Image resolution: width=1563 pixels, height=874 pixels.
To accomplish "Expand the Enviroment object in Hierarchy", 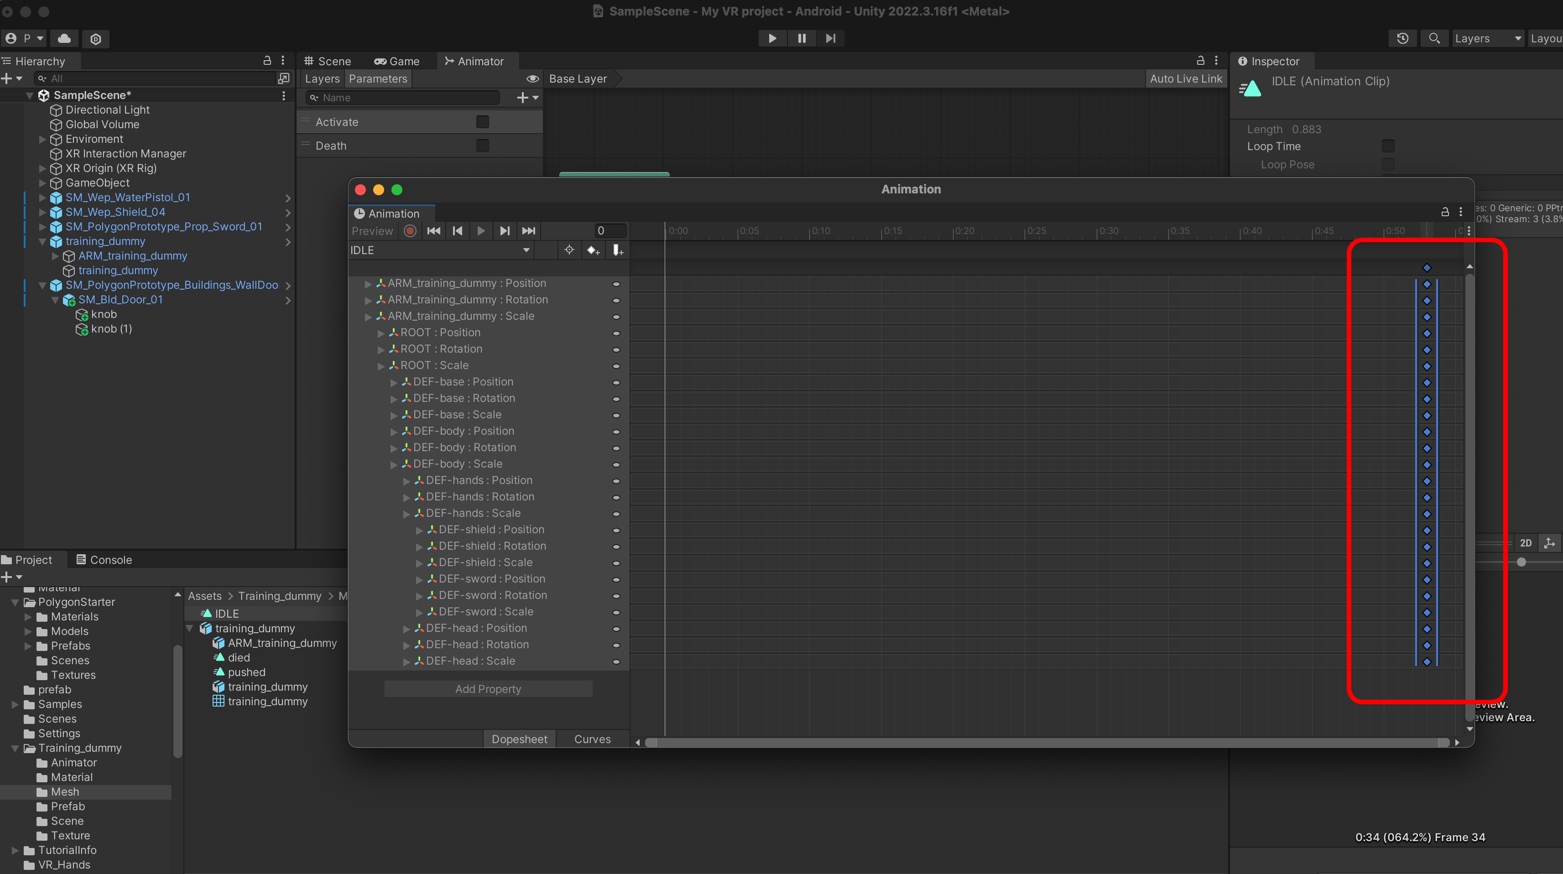I will point(42,139).
